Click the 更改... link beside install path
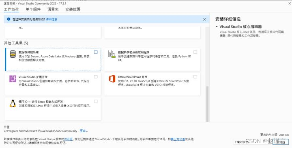The height and width of the screenshot is (148, 292). tap(84, 131)
